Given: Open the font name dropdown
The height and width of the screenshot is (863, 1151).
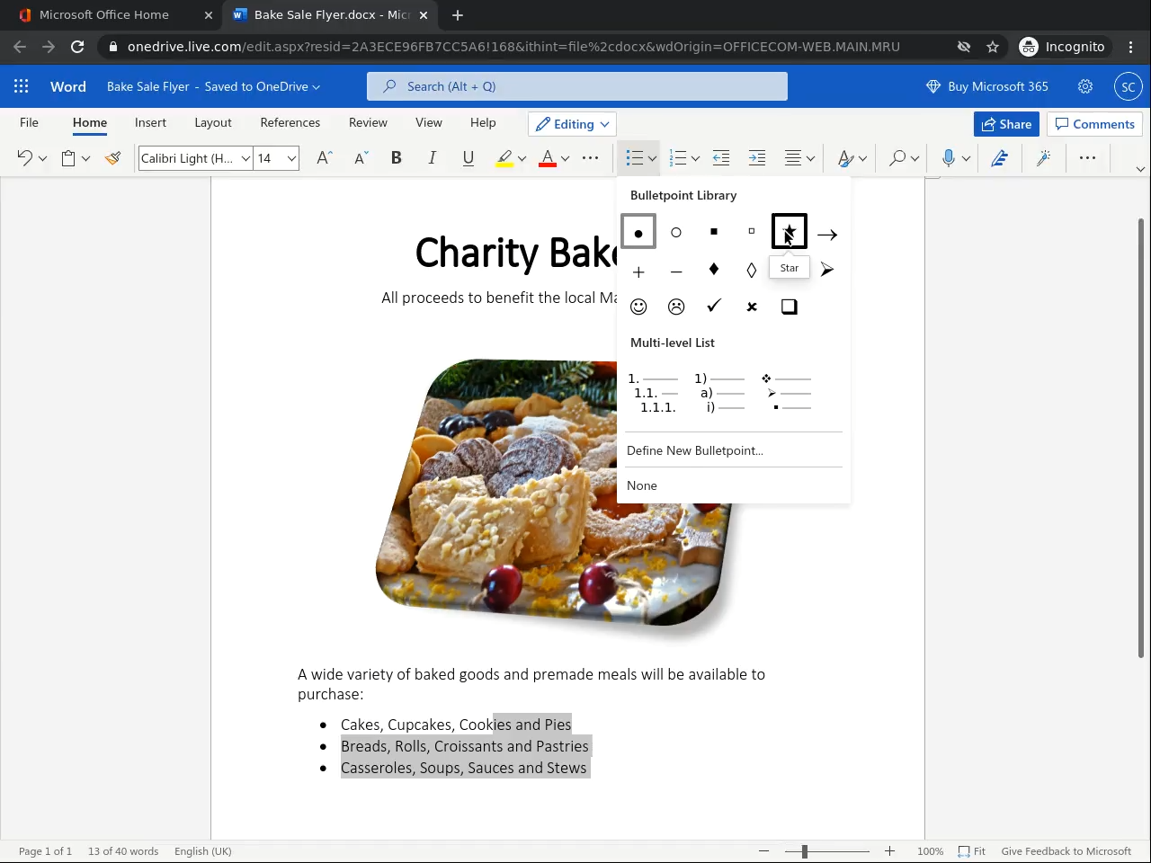Looking at the screenshot, I should (x=245, y=158).
